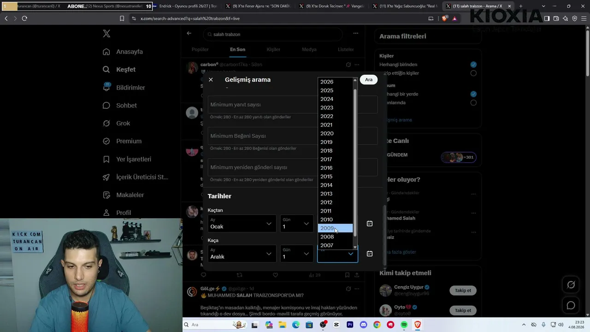
Task: Close the Gelişmiş arama dialog
Action: (211, 80)
